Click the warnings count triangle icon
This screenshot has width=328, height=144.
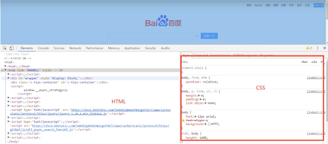[307, 48]
